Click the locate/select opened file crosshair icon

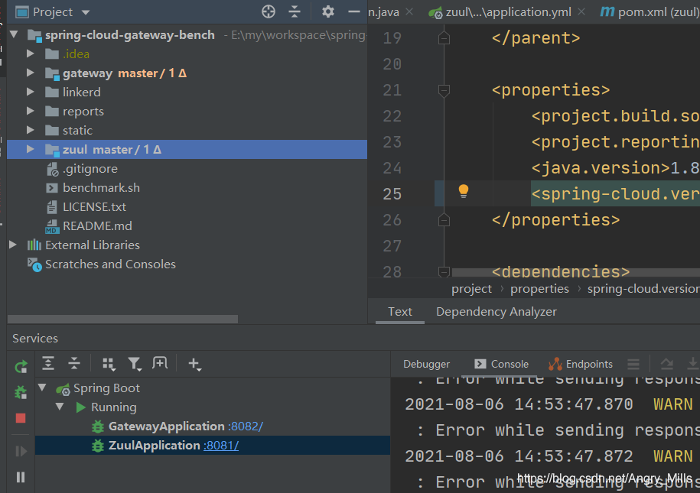(269, 11)
